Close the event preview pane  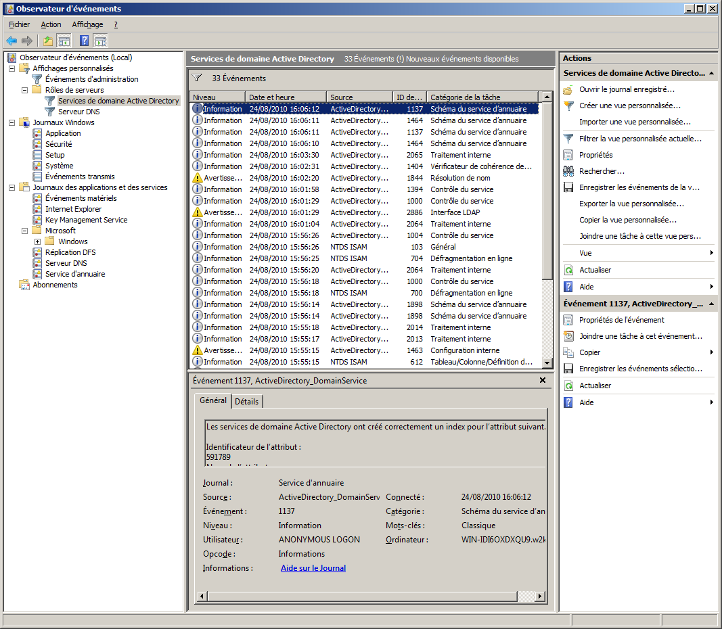click(x=542, y=381)
